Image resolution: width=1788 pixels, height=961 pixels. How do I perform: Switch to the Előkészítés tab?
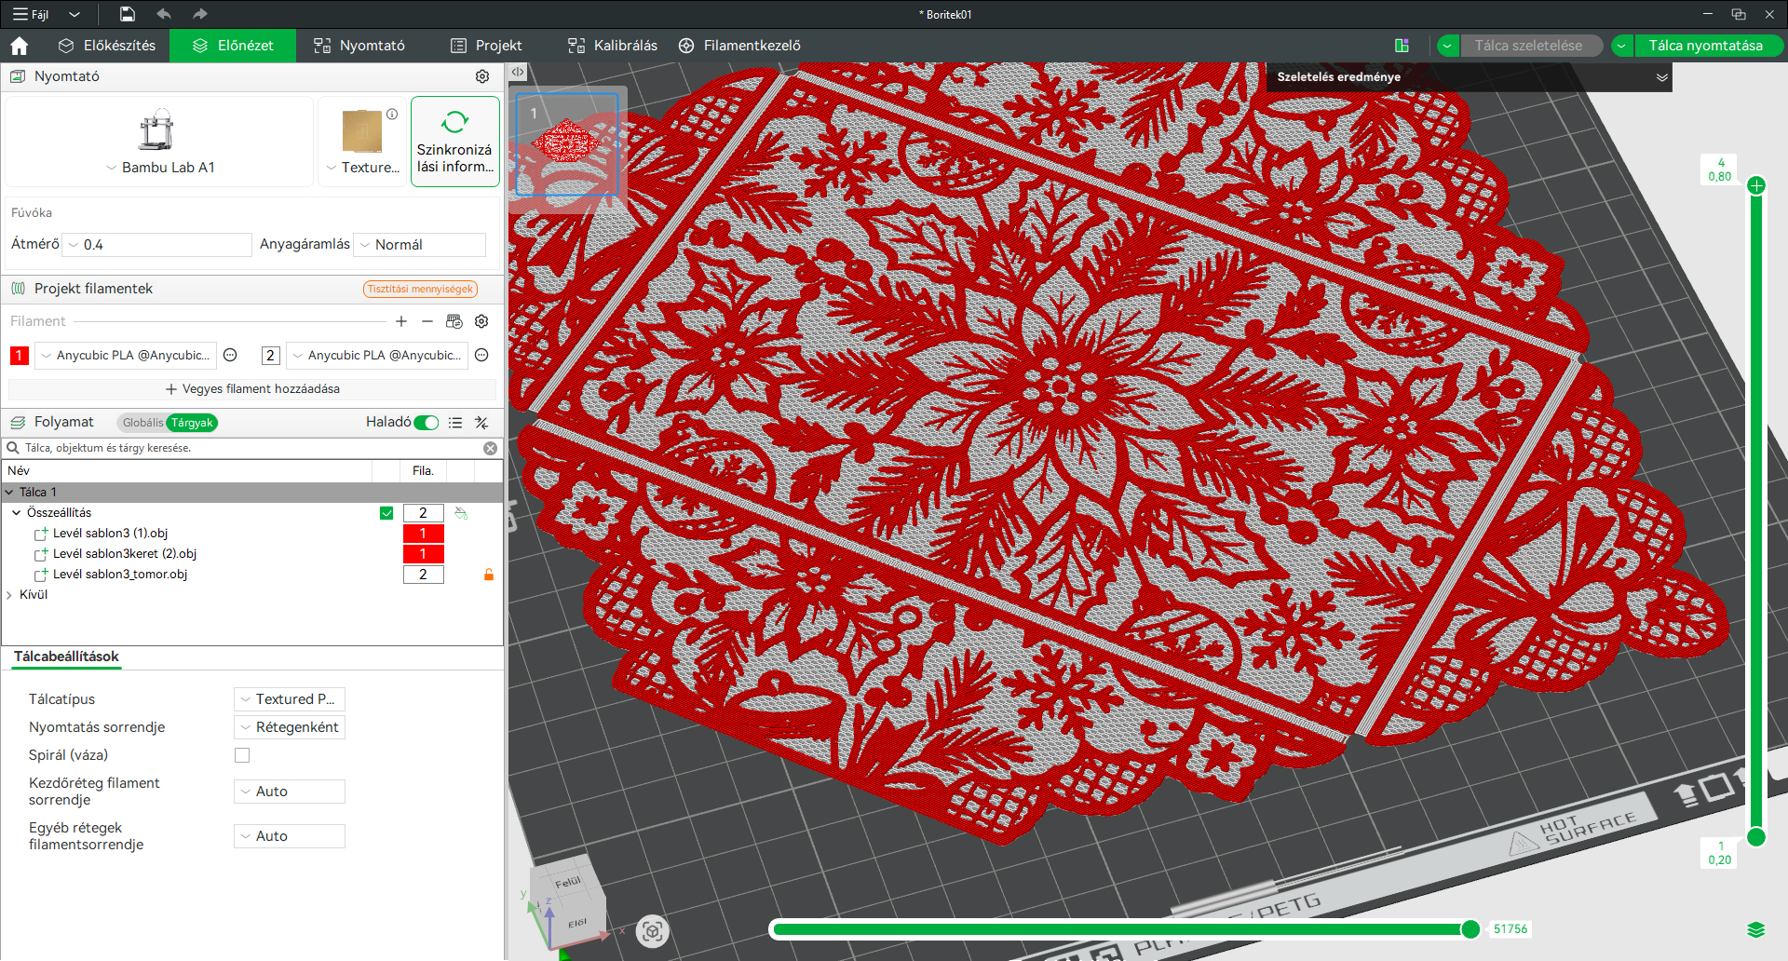107,46
